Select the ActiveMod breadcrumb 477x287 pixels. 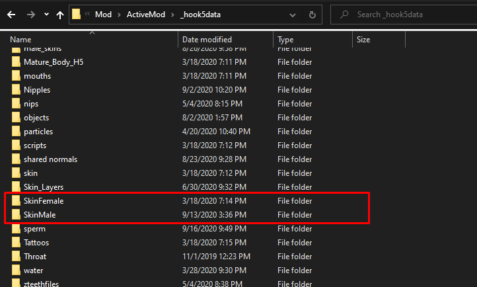[x=146, y=15]
